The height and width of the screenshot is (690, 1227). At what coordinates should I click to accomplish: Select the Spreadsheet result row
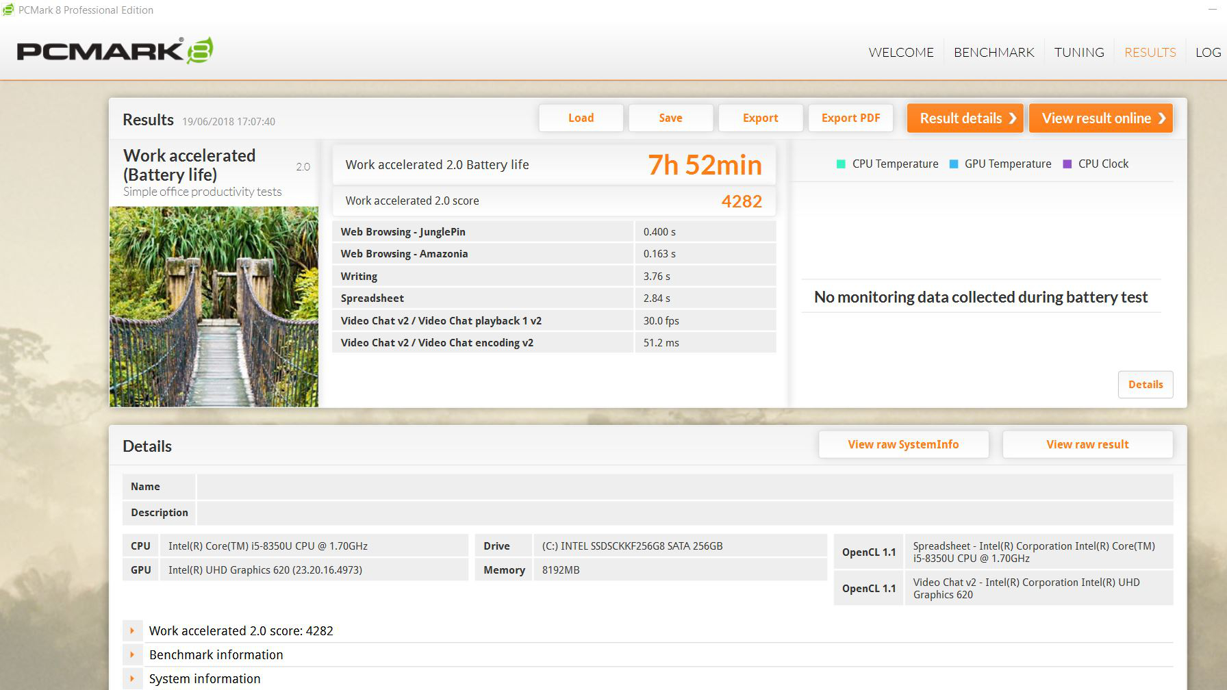(554, 298)
